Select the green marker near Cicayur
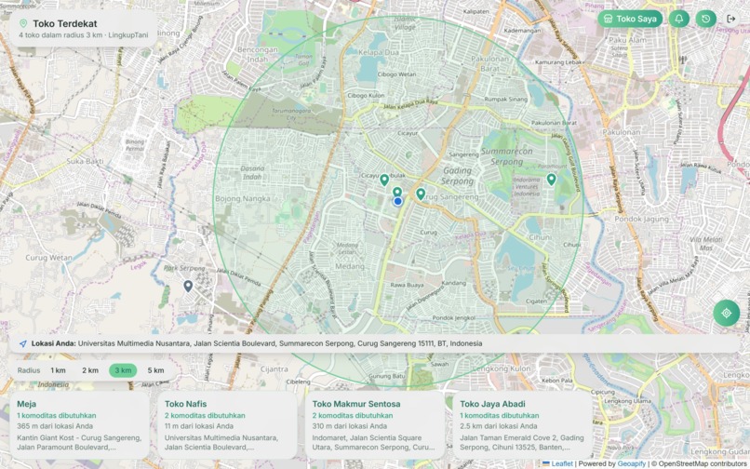Image resolution: width=750 pixels, height=469 pixels. click(x=384, y=180)
